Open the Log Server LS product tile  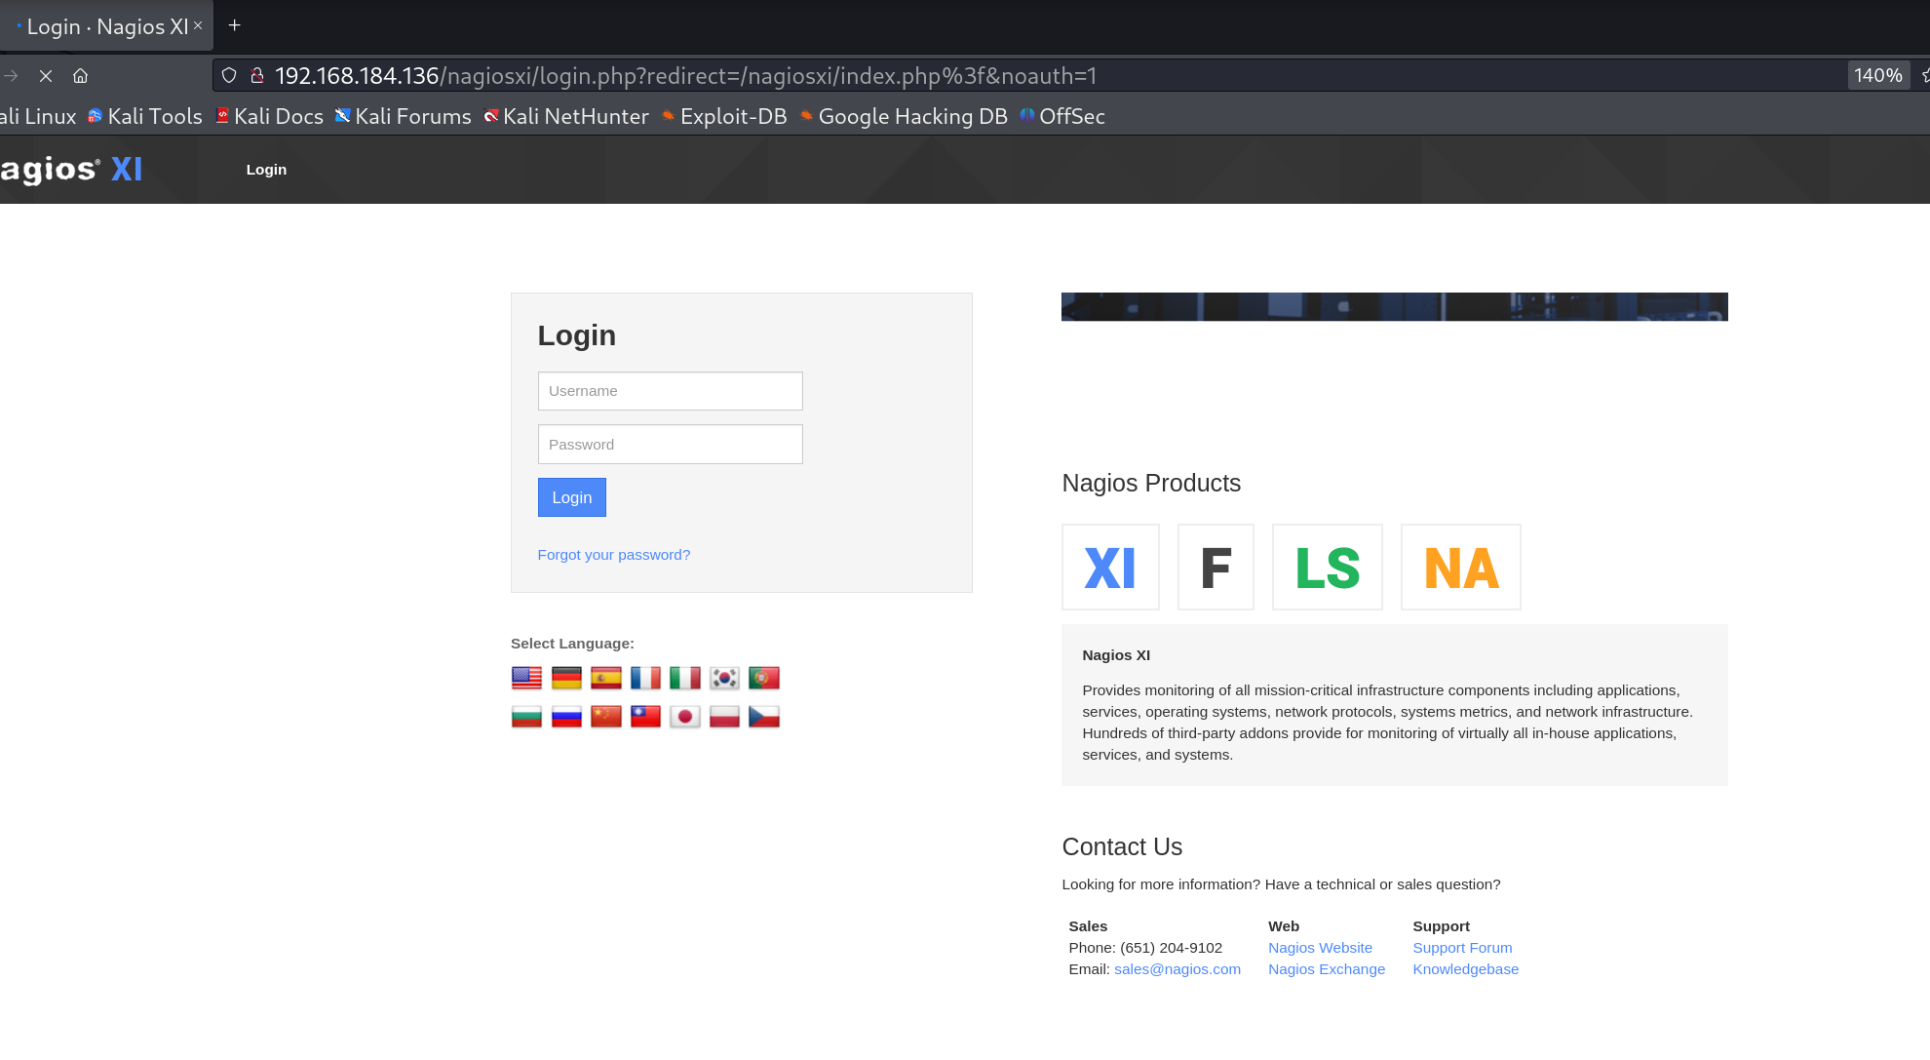pos(1328,568)
